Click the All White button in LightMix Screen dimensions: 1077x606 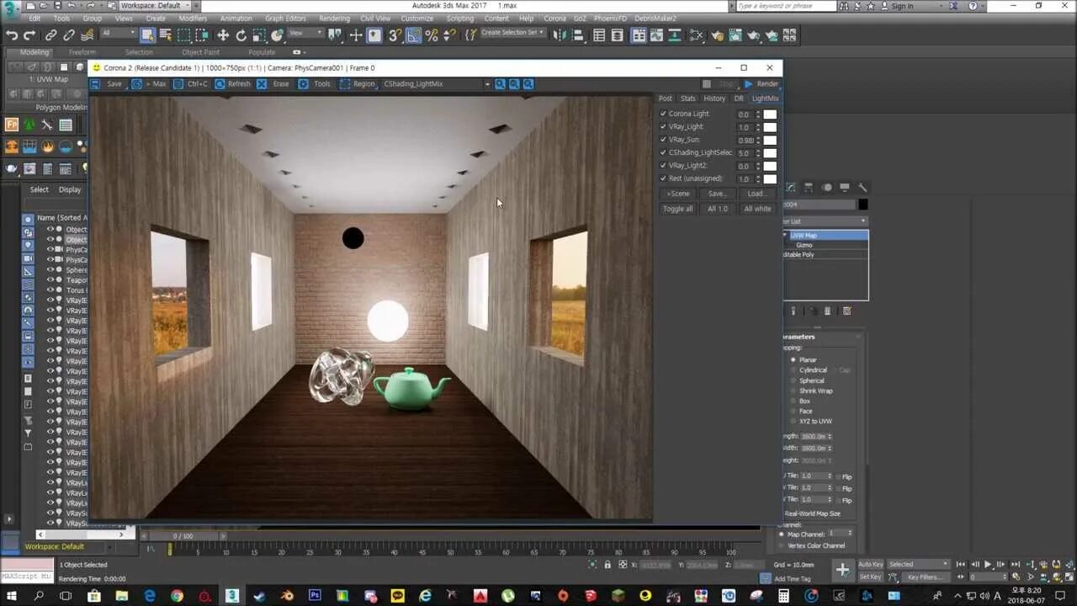[756, 209]
